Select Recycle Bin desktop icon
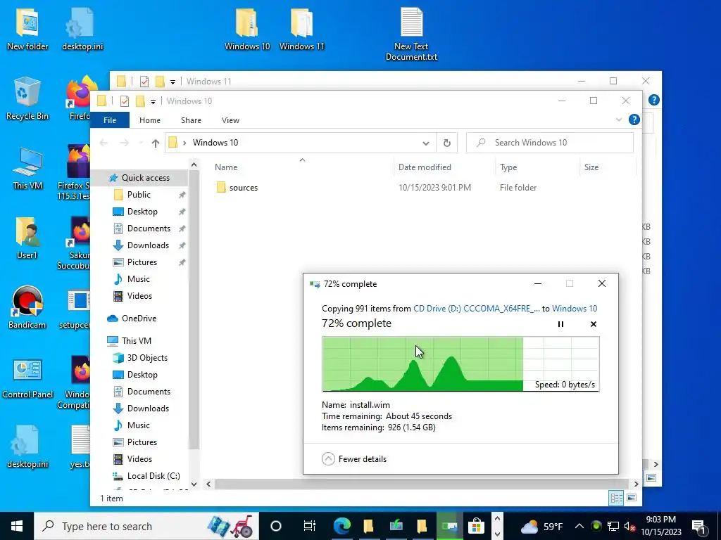 tap(27, 99)
